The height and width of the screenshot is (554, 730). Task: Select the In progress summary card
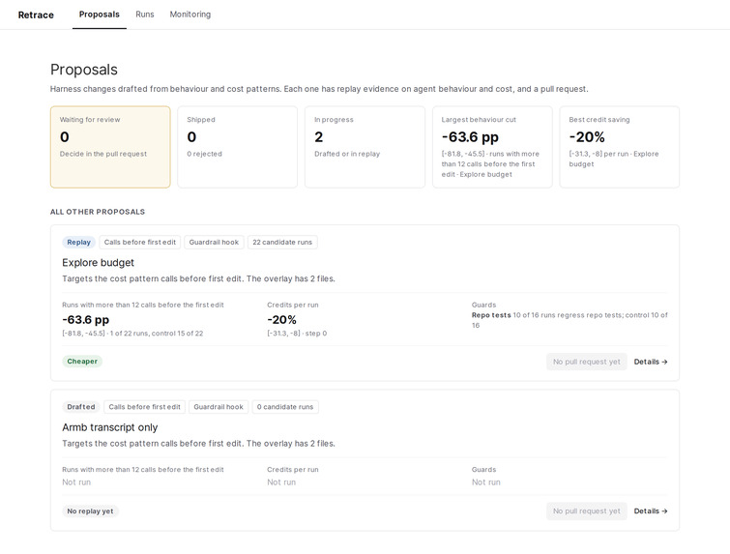[365, 147]
